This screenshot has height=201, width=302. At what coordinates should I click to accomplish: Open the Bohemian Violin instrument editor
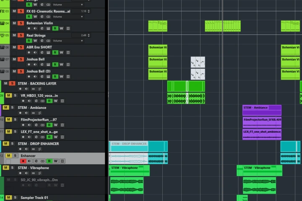pos(48,28)
